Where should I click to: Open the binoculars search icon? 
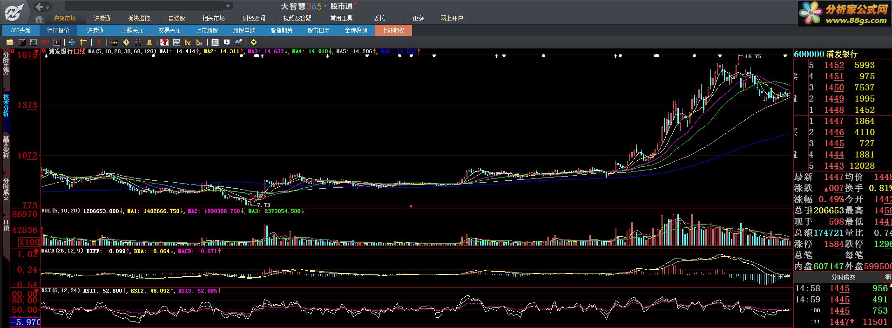[138, 42]
